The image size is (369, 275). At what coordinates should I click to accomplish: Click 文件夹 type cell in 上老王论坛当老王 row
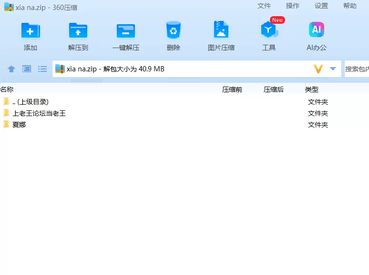(x=318, y=113)
